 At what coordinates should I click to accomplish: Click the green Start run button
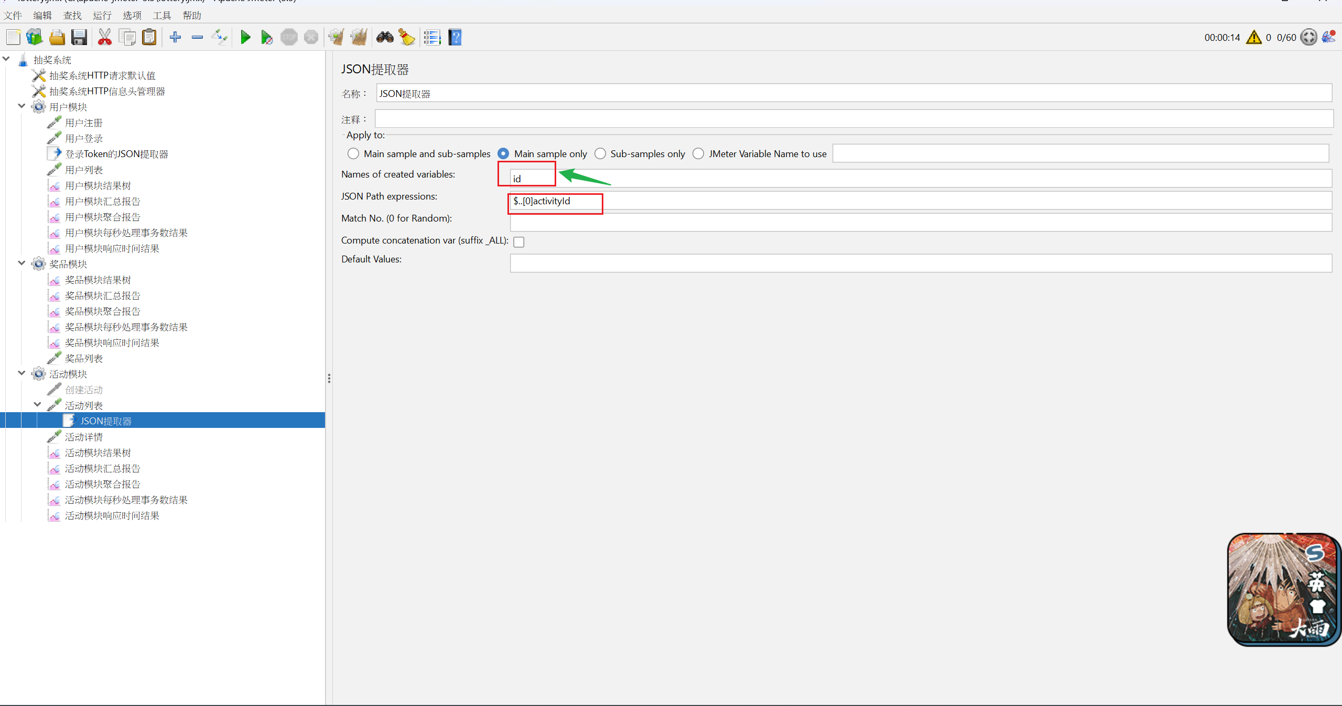click(x=245, y=37)
